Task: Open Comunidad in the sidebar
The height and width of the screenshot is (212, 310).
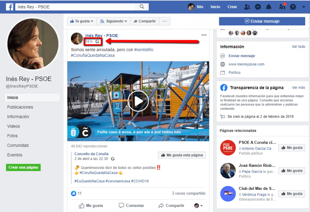Action: (x=18, y=145)
